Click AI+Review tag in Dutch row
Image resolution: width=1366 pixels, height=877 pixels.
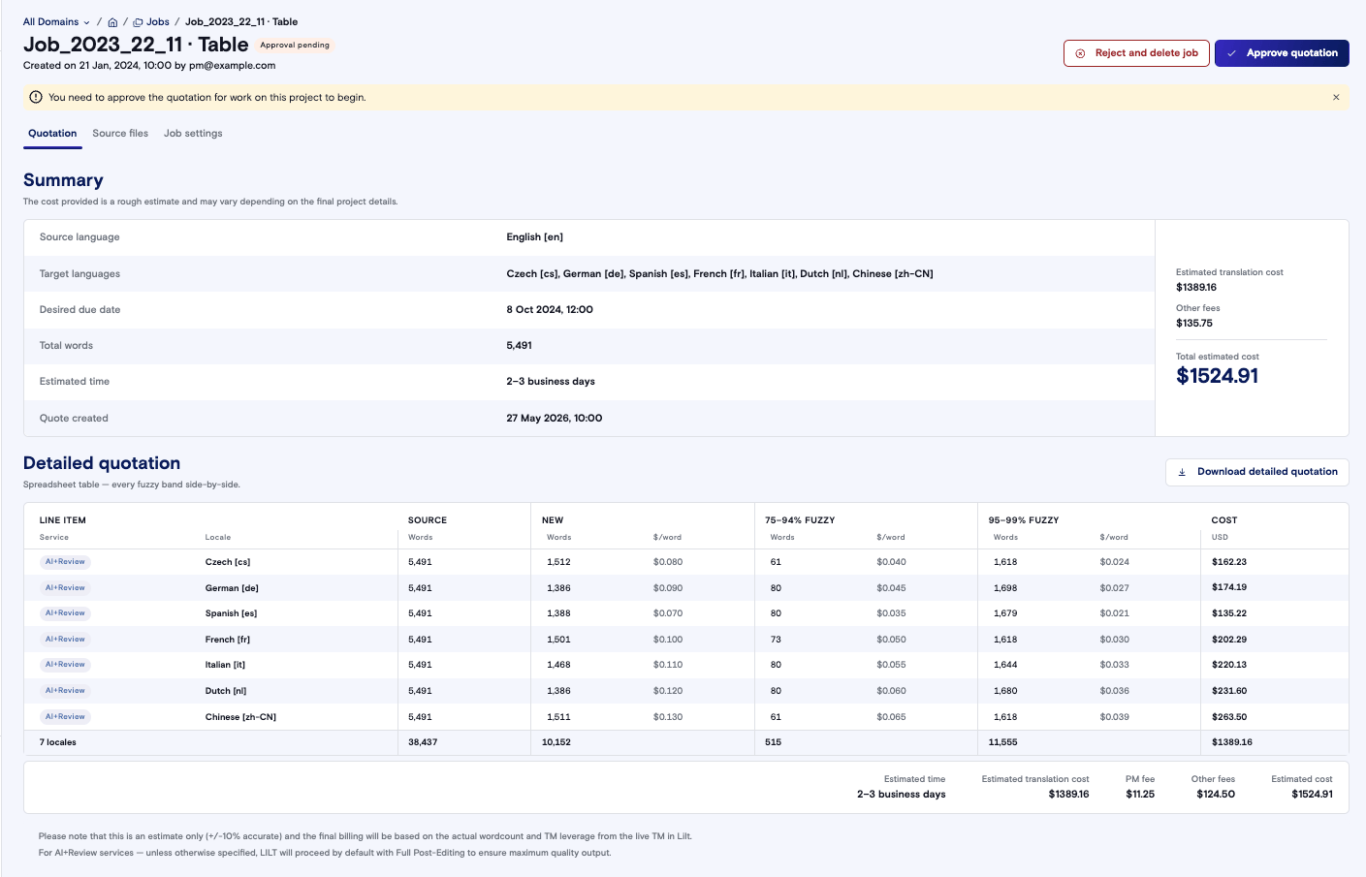(x=65, y=691)
